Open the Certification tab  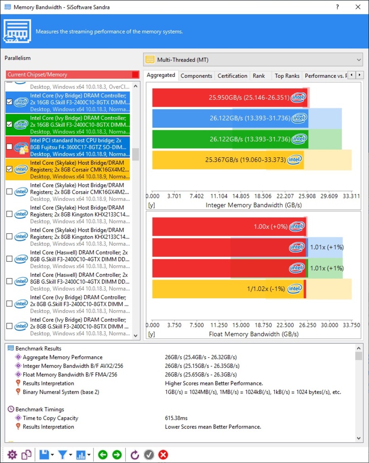pyautogui.click(x=232, y=76)
